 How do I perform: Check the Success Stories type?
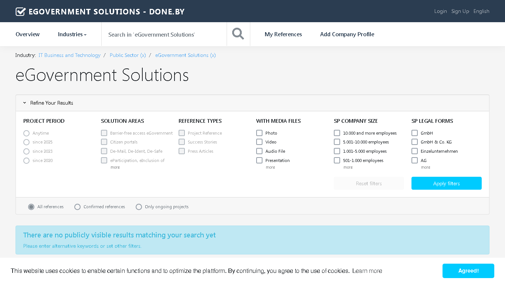point(182,142)
